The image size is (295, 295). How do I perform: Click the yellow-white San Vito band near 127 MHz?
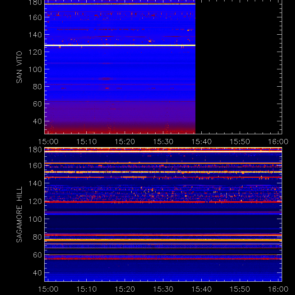[x=120, y=45]
